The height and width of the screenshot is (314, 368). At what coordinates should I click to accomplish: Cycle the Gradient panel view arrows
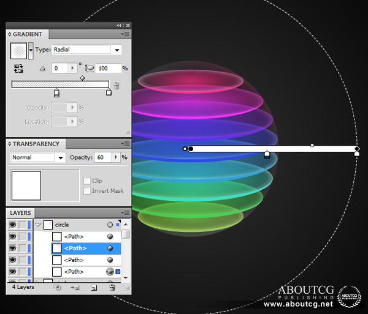coord(10,34)
